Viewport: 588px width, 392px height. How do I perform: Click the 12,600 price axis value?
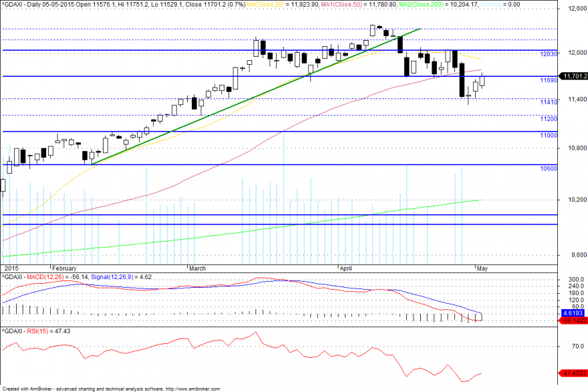coord(577,9)
